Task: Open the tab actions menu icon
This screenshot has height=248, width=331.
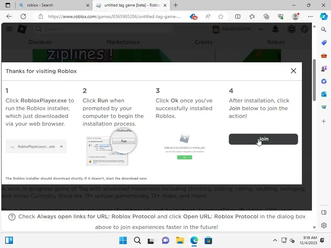Action: [8, 5]
